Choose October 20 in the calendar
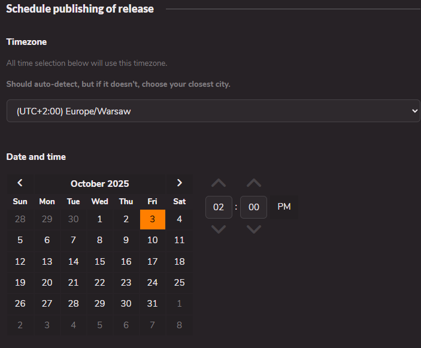This screenshot has height=348, width=421. point(47,282)
